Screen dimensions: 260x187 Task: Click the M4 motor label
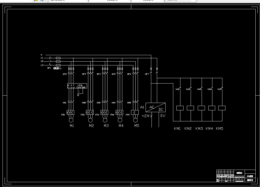pyautogui.click(x=121, y=126)
